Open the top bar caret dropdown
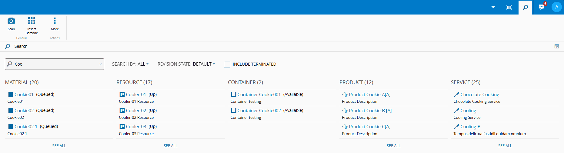 [x=493, y=7]
